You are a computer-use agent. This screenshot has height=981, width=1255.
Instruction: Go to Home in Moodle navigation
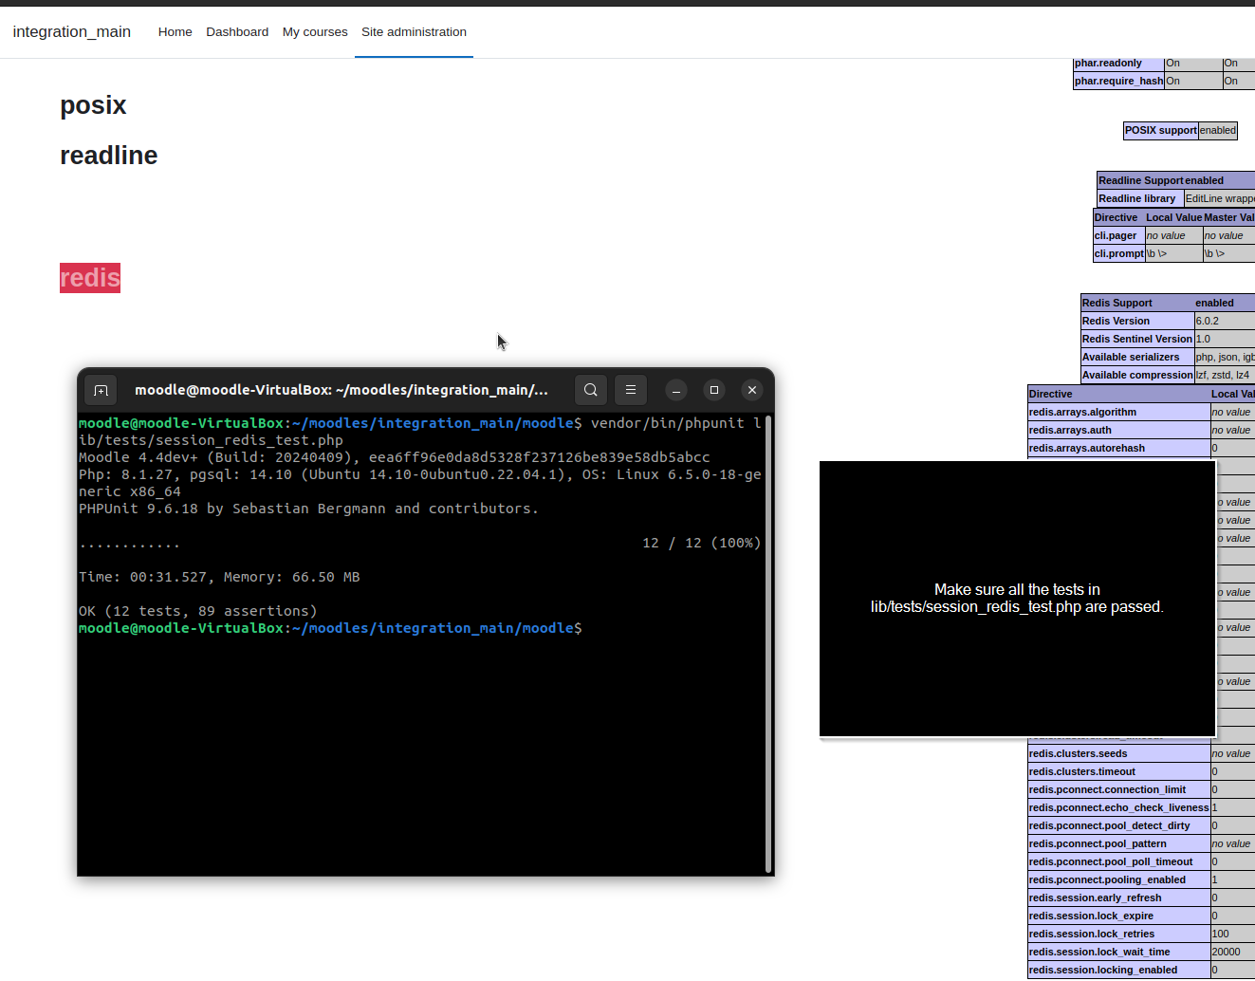tap(175, 31)
